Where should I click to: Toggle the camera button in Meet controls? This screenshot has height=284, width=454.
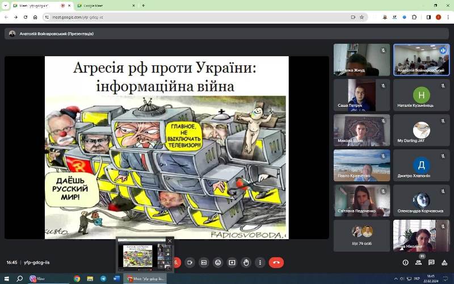tap(190, 262)
